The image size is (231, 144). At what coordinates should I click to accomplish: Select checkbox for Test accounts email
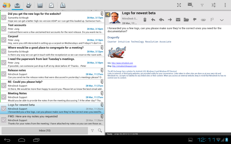[x=4, y=29]
